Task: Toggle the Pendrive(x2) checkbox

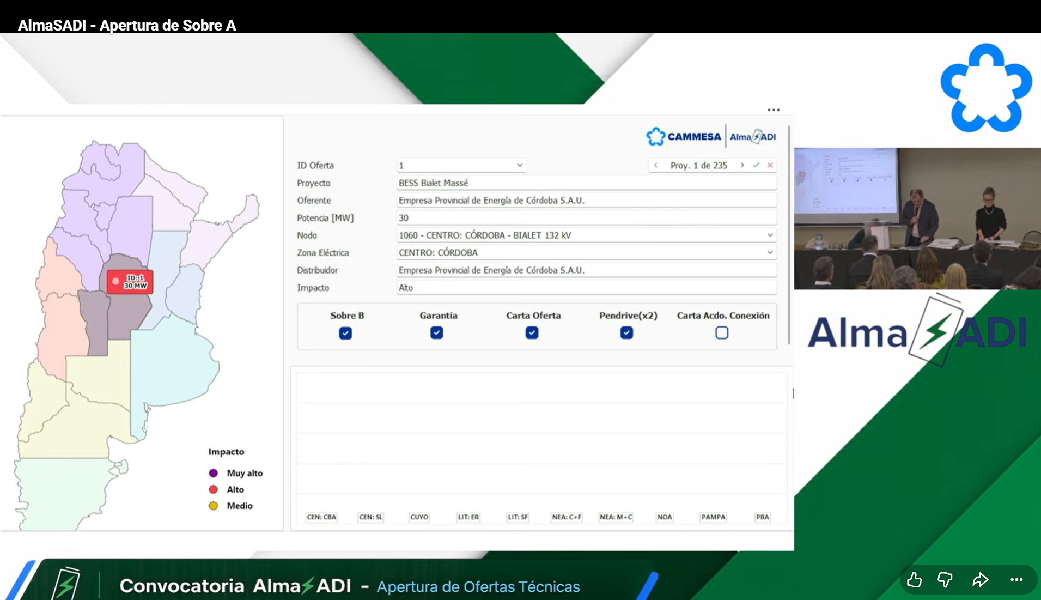Action: pyautogui.click(x=626, y=332)
